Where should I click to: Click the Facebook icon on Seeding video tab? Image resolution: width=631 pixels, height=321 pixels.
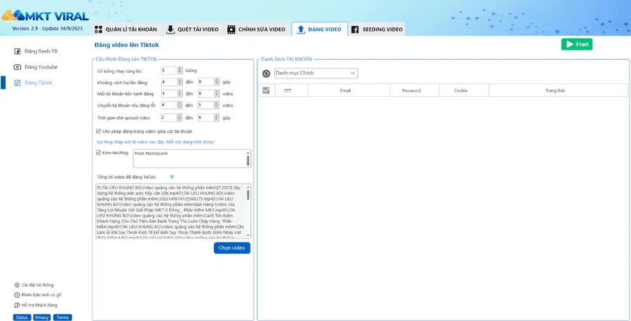355,29
